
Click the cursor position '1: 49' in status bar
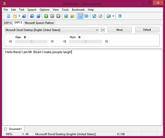pyautogui.click(x=25, y=134)
